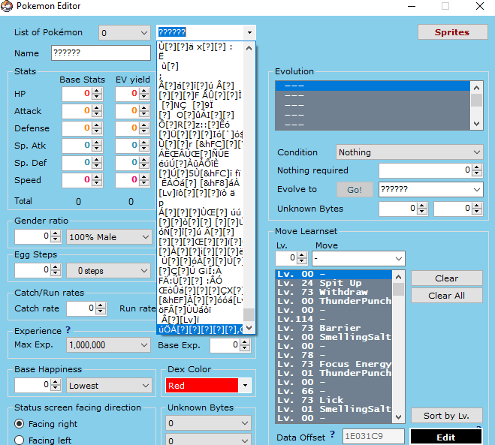Choose the Facing left option

coord(20,440)
